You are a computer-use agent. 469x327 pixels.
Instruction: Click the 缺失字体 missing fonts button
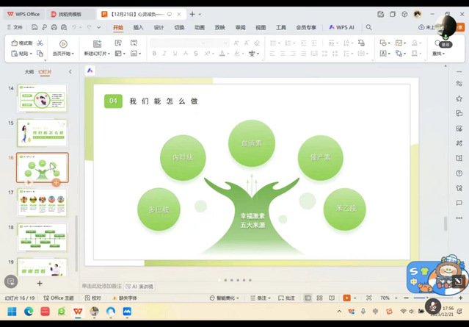point(124,298)
